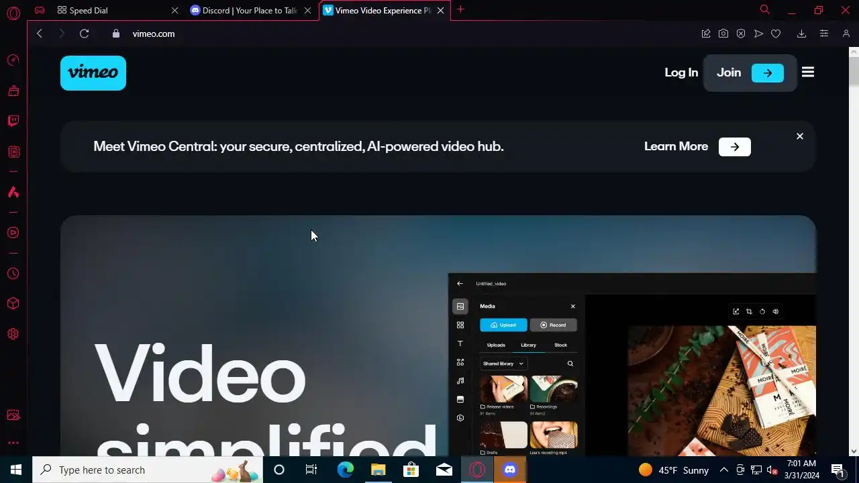
Task: Click the Record button in Media panel
Action: pyautogui.click(x=554, y=325)
